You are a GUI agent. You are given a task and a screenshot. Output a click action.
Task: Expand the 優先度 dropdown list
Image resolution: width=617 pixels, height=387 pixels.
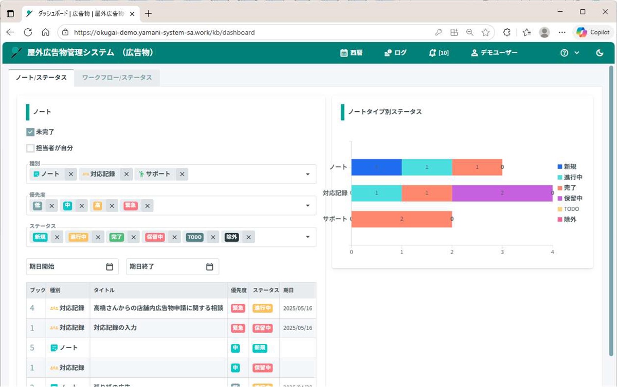[307, 206]
